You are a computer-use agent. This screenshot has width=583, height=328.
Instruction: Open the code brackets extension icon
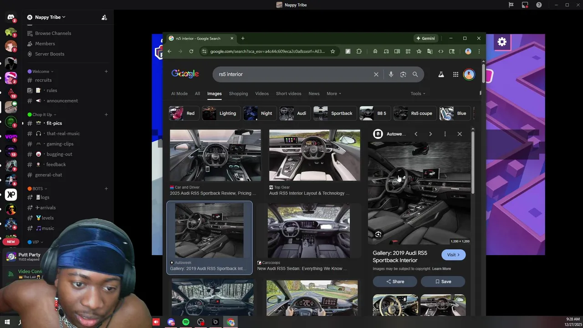pos(440,51)
